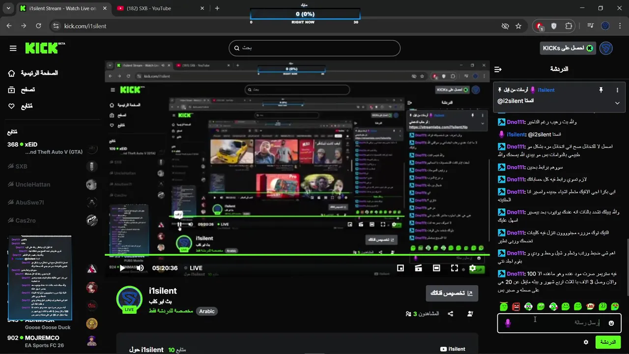This screenshot has height=354, width=629.
Task: Bookmark this page with the star
Action: click(x=518, y=26)
